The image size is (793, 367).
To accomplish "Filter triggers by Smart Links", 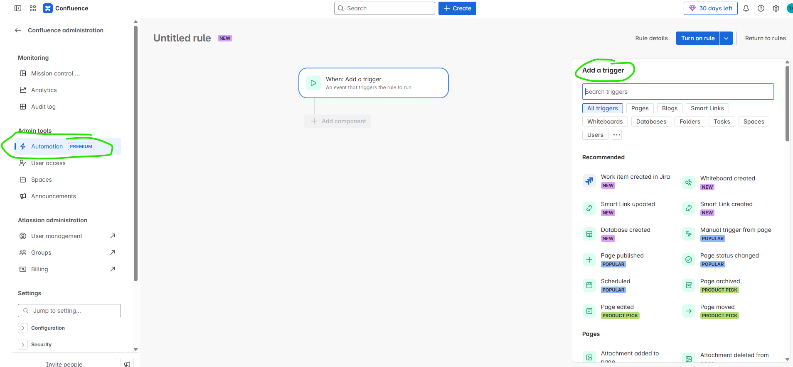I will tap(707, 108).
